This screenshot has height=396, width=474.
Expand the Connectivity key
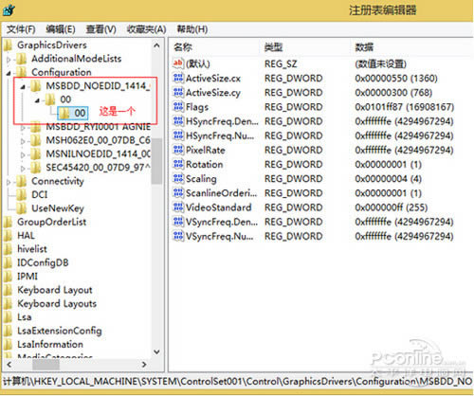[9, 182]
